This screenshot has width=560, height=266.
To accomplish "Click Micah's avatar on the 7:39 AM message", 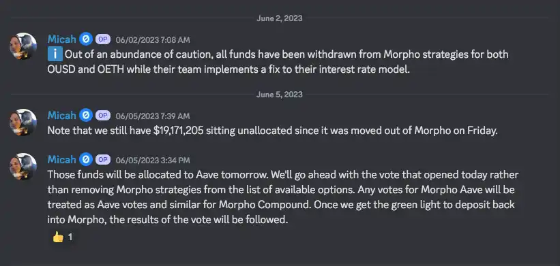I will coord(23,122).
